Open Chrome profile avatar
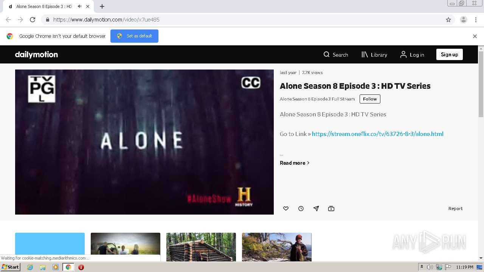Image resolution: width=484 pixels, height=272 pixels. click(x=464, y=20)
